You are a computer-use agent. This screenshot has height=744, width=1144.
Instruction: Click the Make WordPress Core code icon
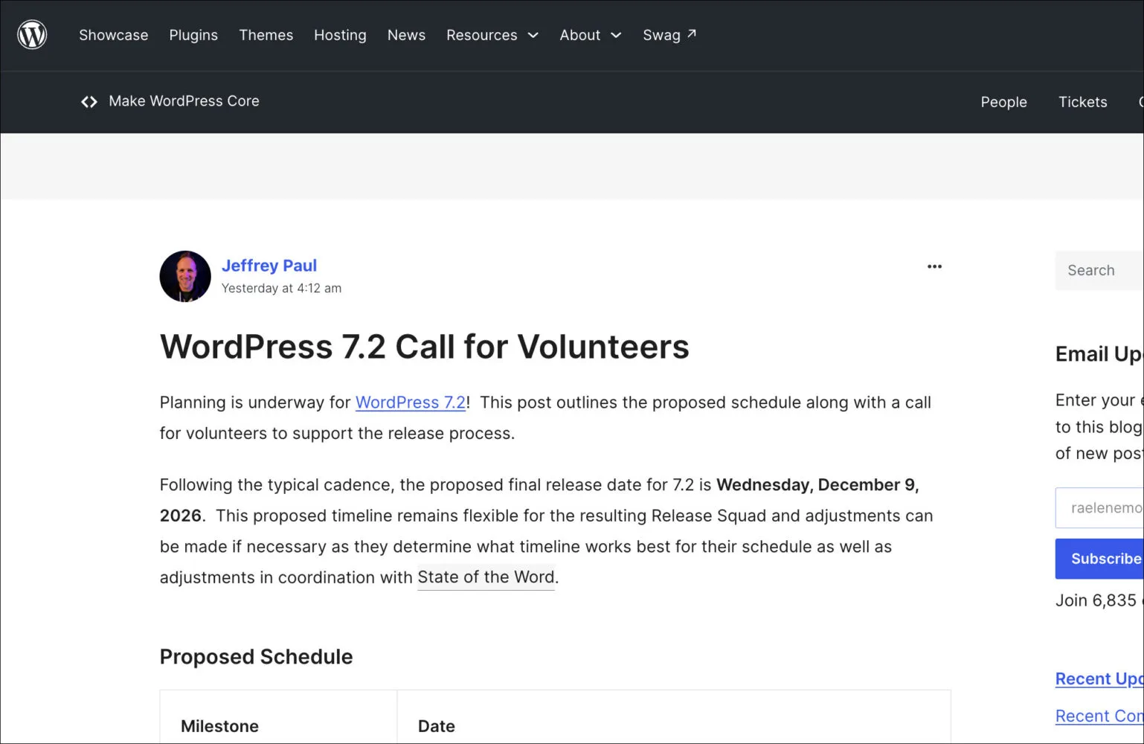(x=89, y=102)
